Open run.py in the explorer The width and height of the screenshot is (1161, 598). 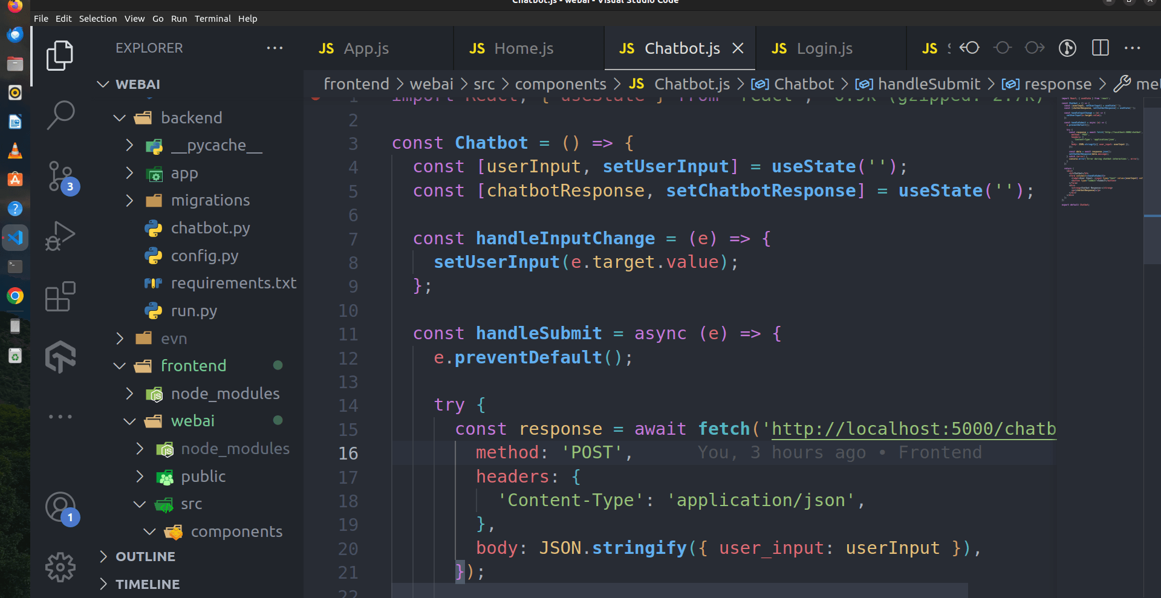(x=193, y=311)
